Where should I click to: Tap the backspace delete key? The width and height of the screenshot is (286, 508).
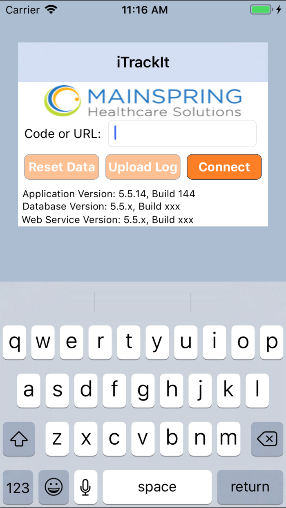click(267, 439)
